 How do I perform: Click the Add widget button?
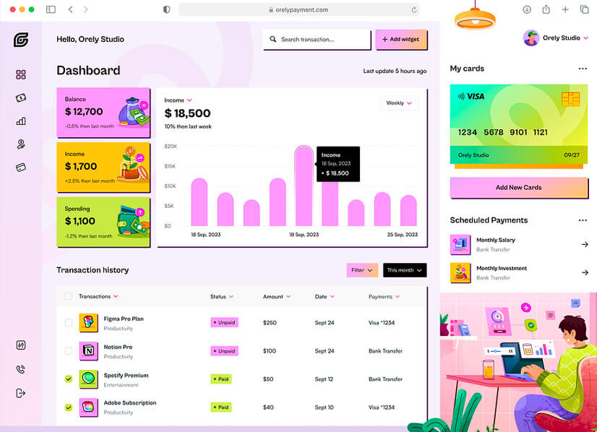tap(401, 40)
